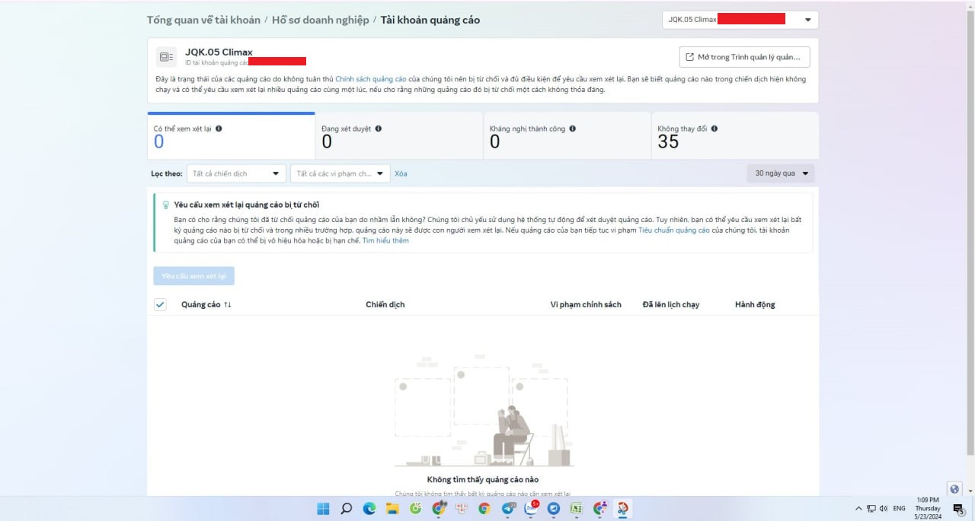The height and width of the screenshot is (521, 975).
Task: Click the 'Đã lên lịch chạy' column header
Action: 671,305
